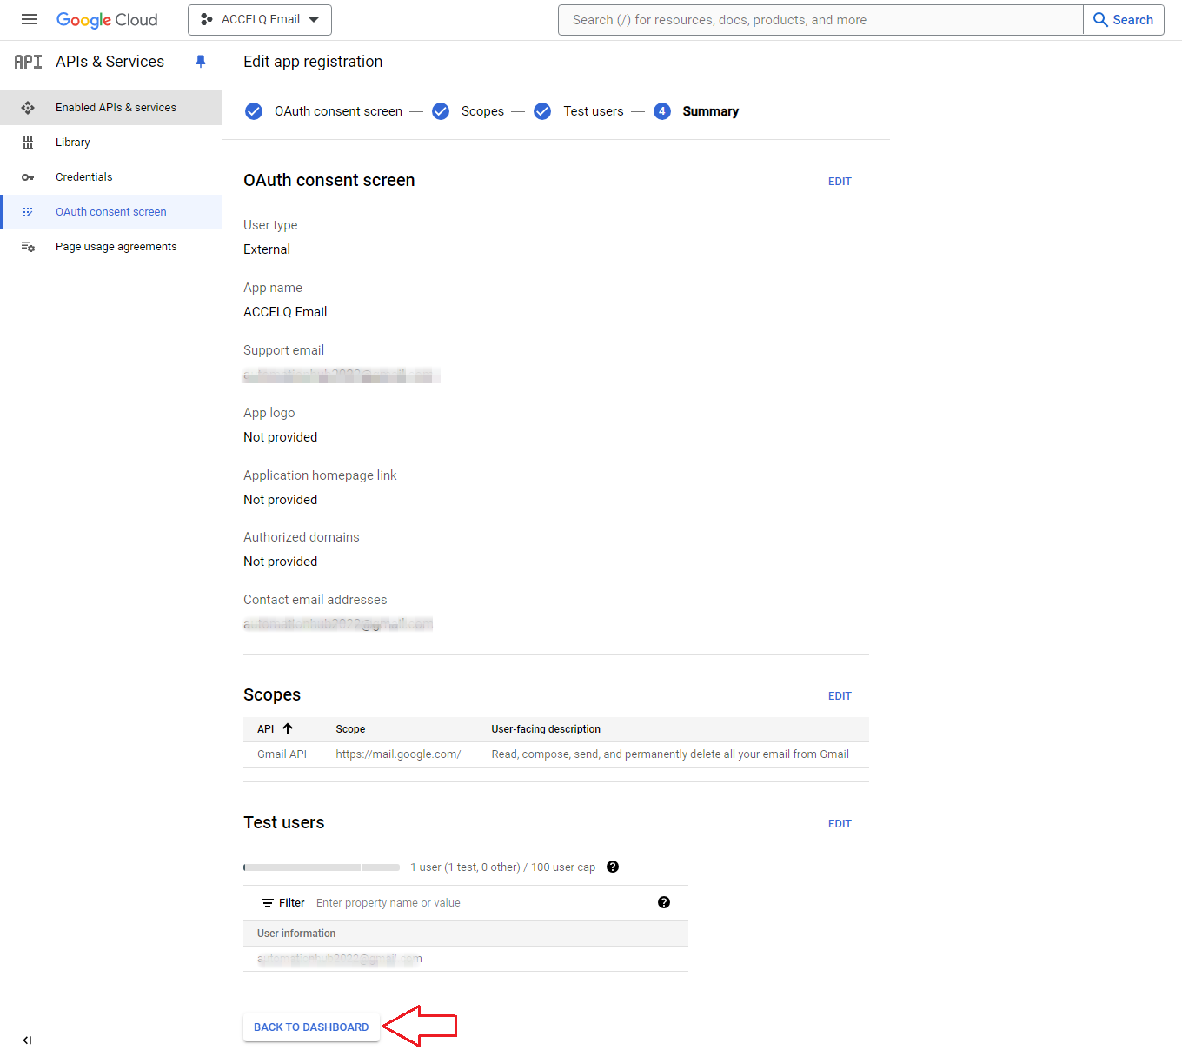Screen dimensions: 1182x1050
Task: Go to the Scopes stepper step
Action: tap(482, 111)
